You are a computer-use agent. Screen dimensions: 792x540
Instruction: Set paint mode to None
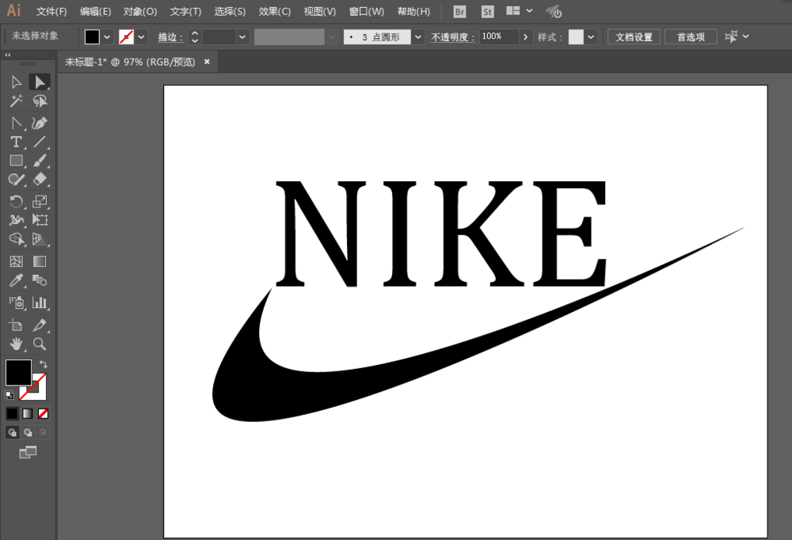click(44, 414)
